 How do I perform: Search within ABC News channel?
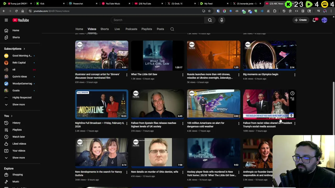pos(172,29)
